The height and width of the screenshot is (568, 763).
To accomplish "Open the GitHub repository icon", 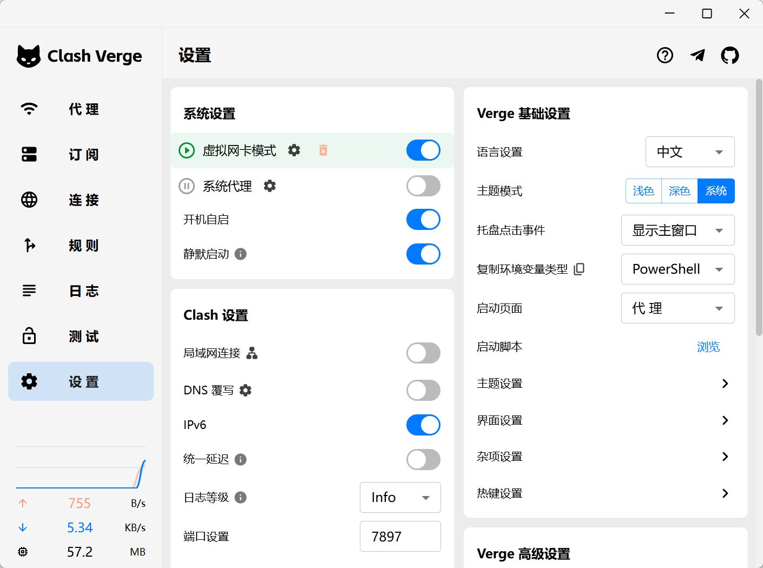I will [x=730, y=55].
